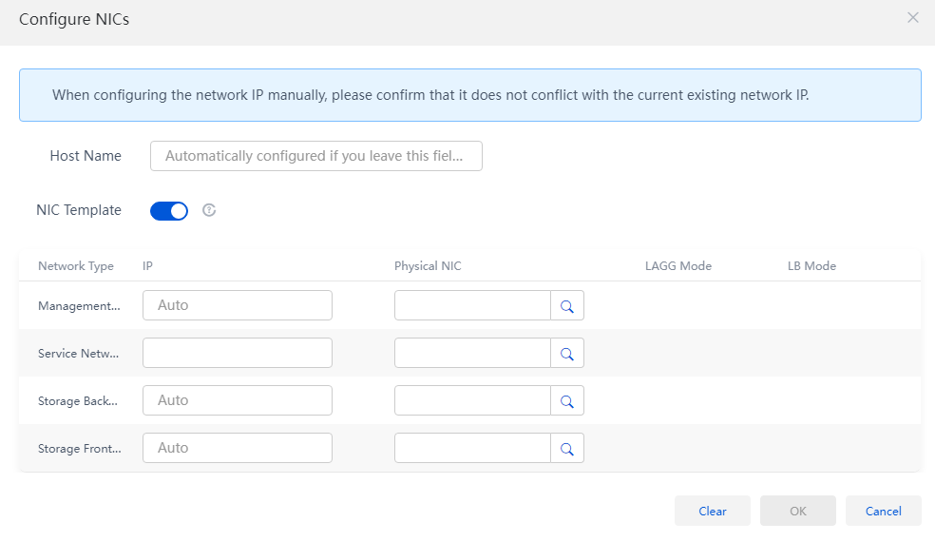
Task: Click Storage Back-end Physical NIC field
Action: click(472, 400)
